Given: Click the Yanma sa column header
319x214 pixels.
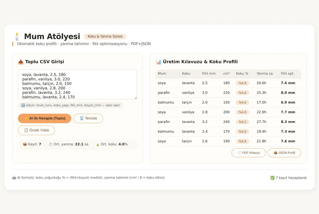Looking at the screenshot, I should (265, 74).
